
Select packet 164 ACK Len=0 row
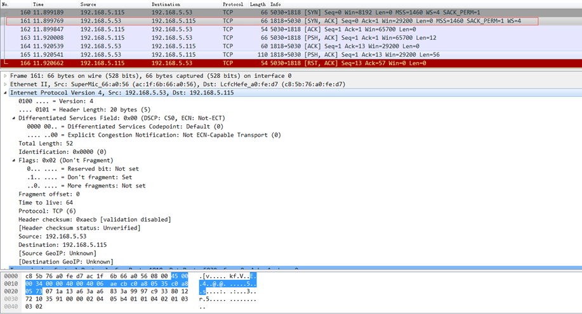click(291, 46)
